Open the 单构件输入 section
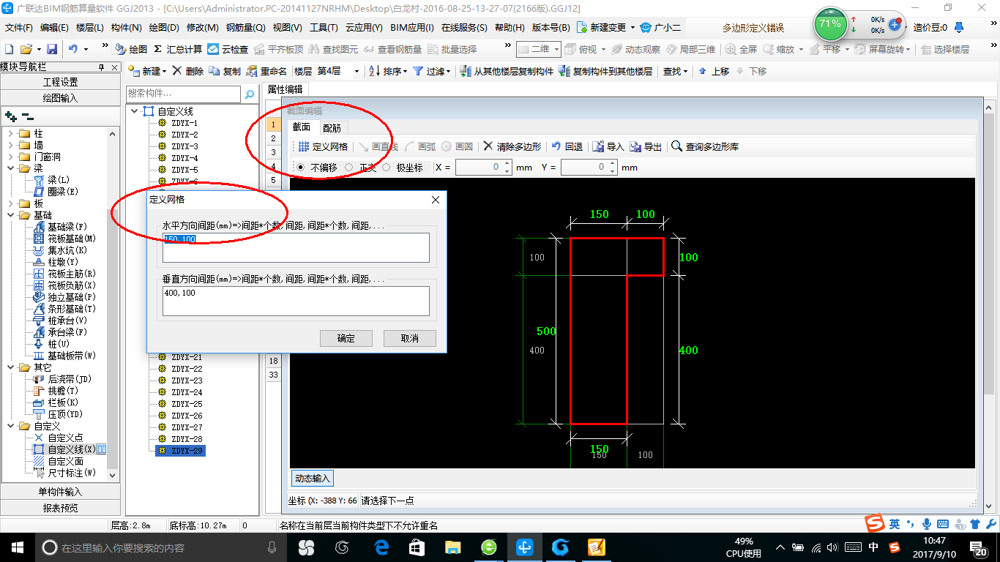 click(60, 492)
